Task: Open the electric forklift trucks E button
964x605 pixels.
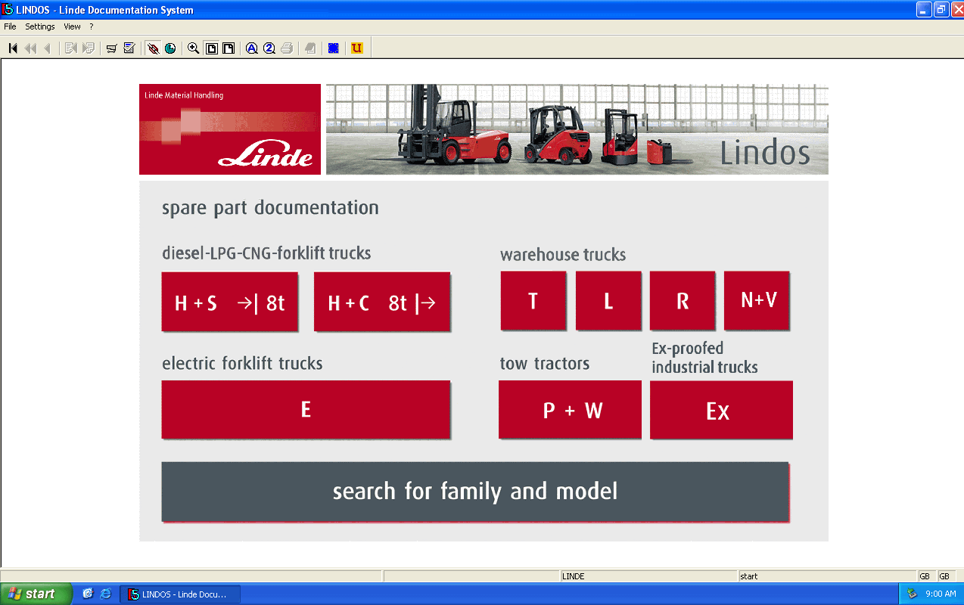Action: point(306,410)
